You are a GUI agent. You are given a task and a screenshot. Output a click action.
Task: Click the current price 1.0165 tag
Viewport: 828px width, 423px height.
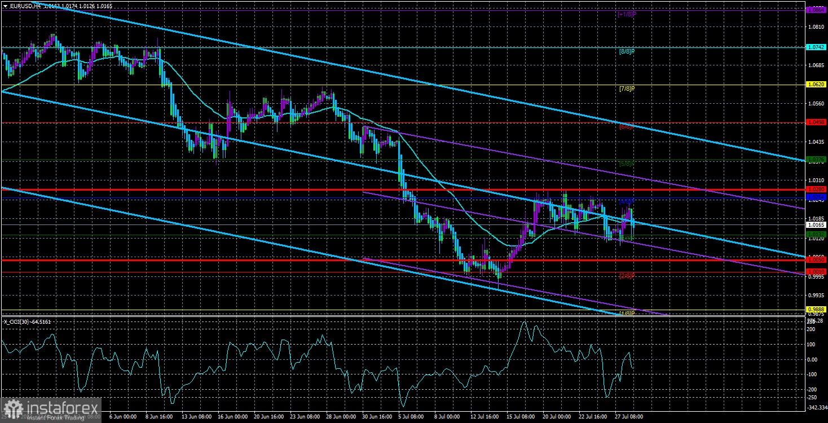coord(816,224)
